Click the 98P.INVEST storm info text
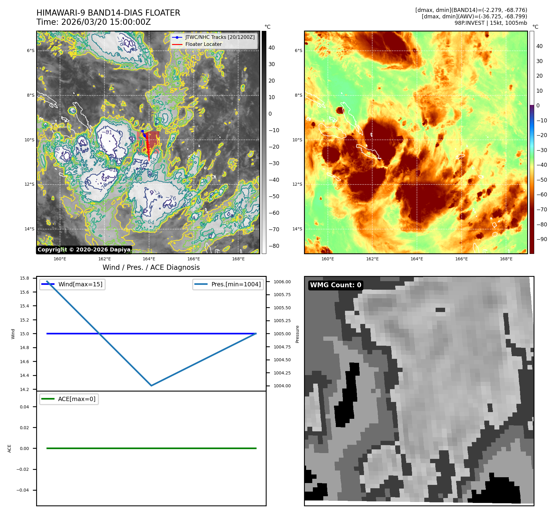The width and height of the screenshot is (555, 517). coord(490,23)
